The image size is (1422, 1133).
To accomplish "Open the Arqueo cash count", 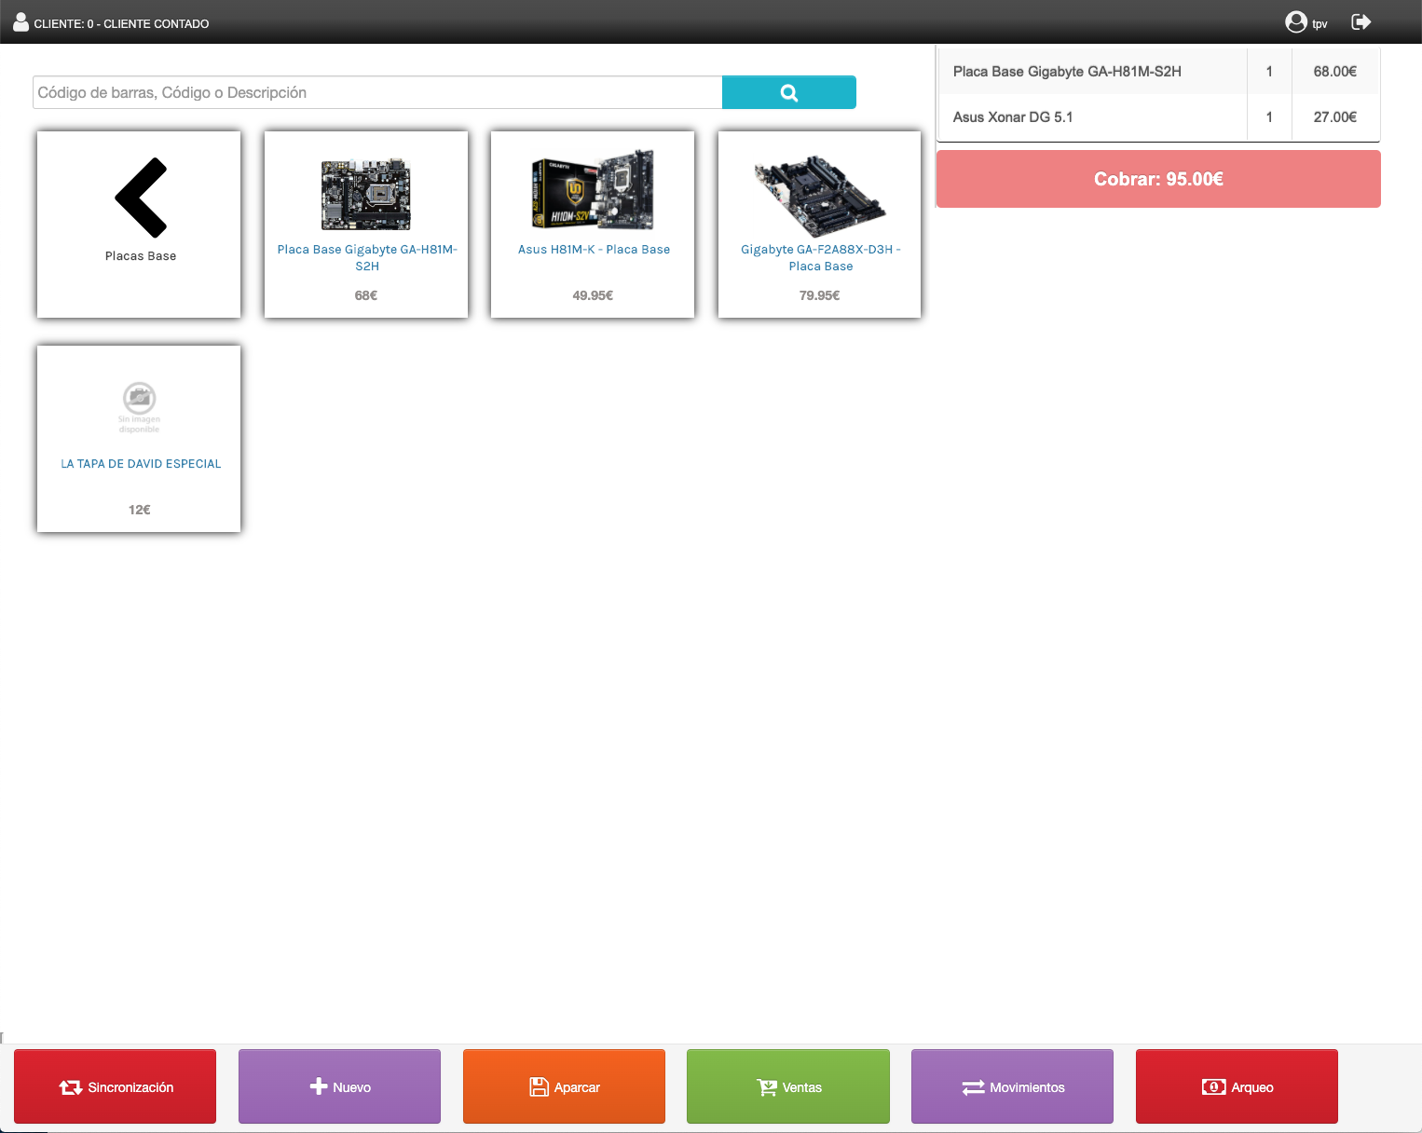I will click(x=1237, y=1086).
